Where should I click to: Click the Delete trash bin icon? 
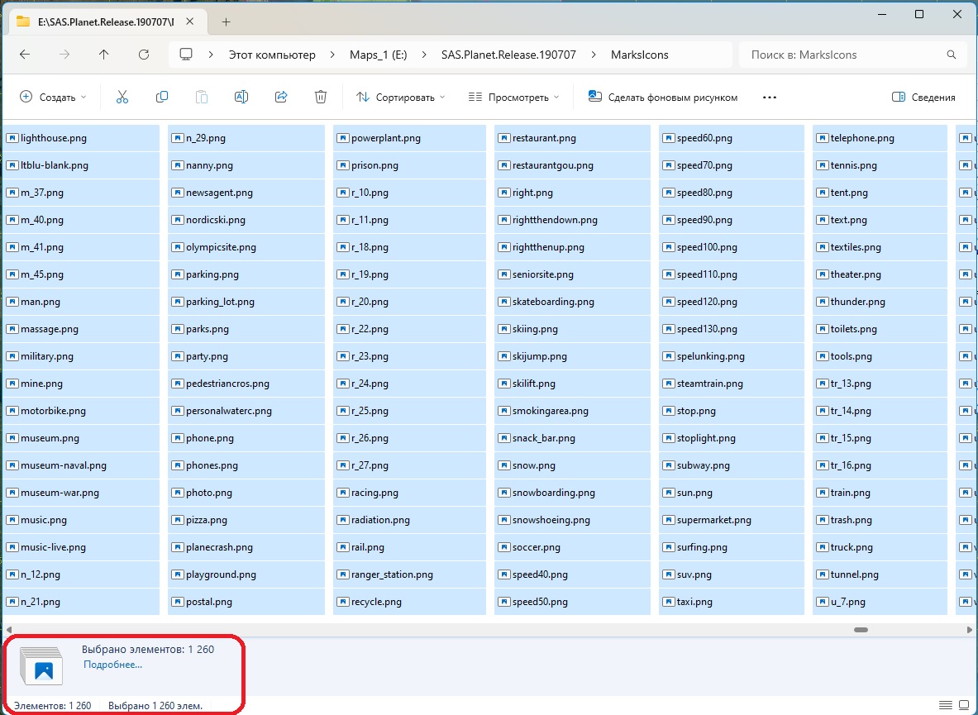pyautogui.click(x=321, y=97)
